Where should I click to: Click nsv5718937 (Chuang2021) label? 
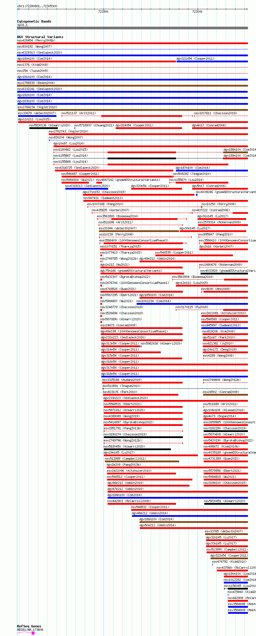pos(94,126)
